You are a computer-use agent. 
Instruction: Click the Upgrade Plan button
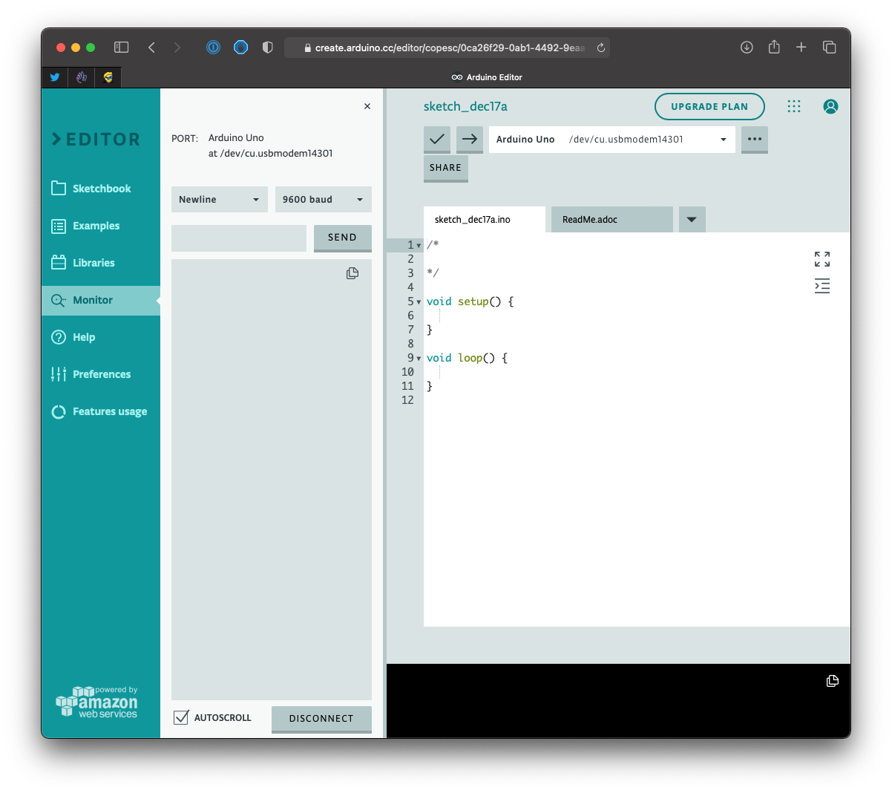(x=709, y=106)
